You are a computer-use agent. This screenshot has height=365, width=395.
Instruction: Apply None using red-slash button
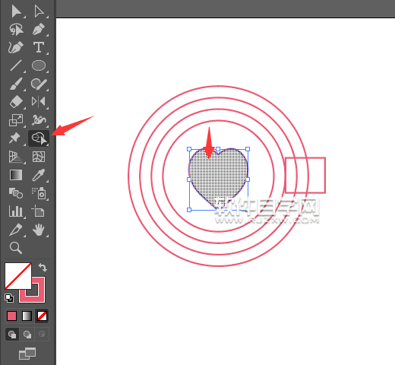tap(42, 316)
